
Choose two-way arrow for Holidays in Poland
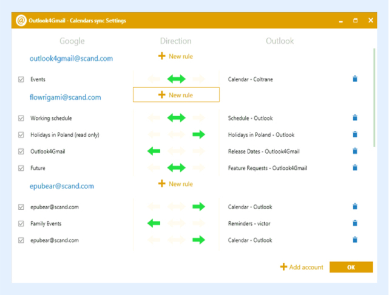176,134
